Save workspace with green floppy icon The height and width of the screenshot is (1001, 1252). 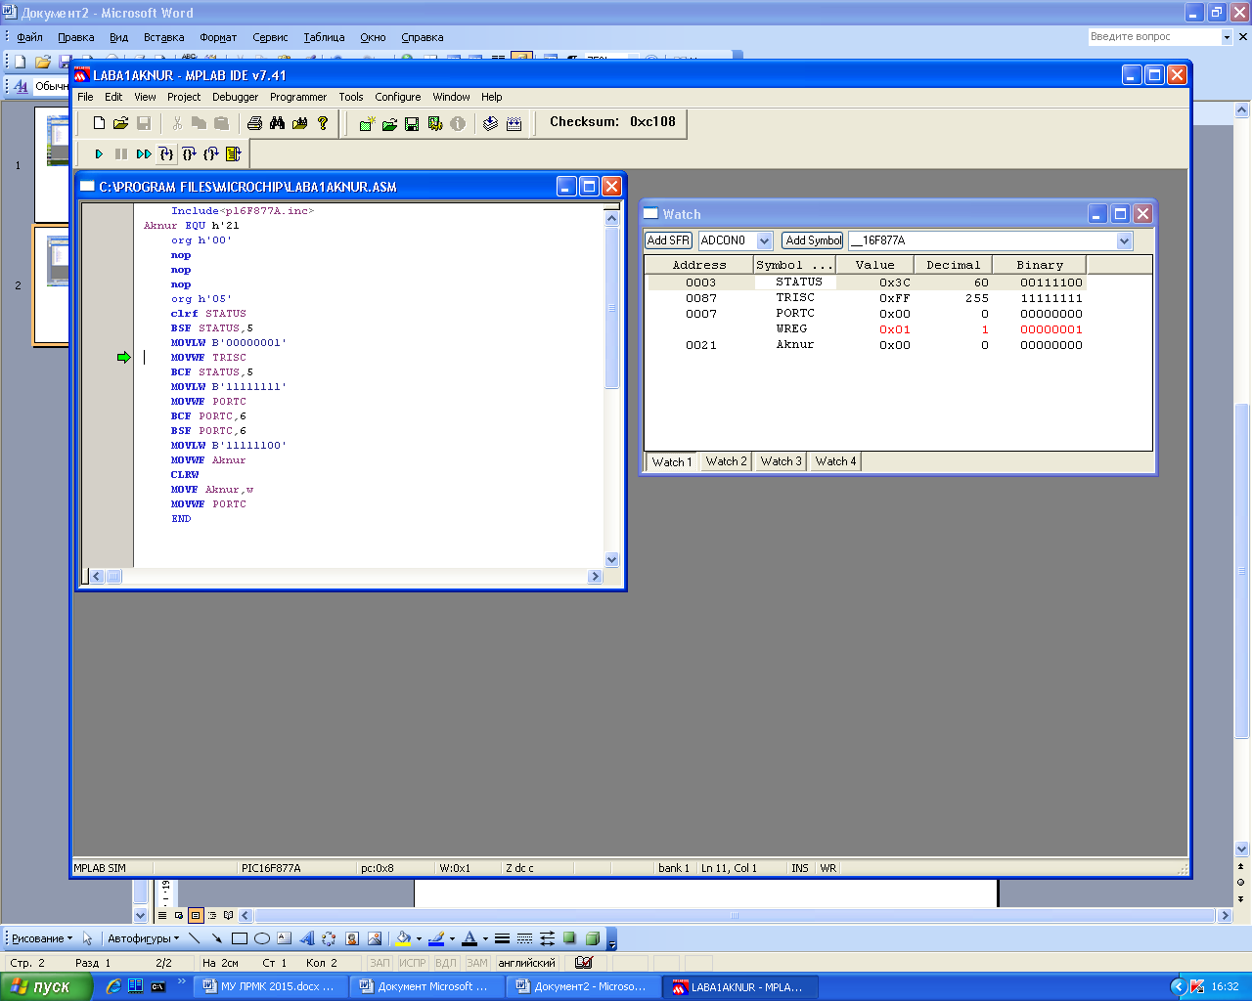click(x=412, y=123)
